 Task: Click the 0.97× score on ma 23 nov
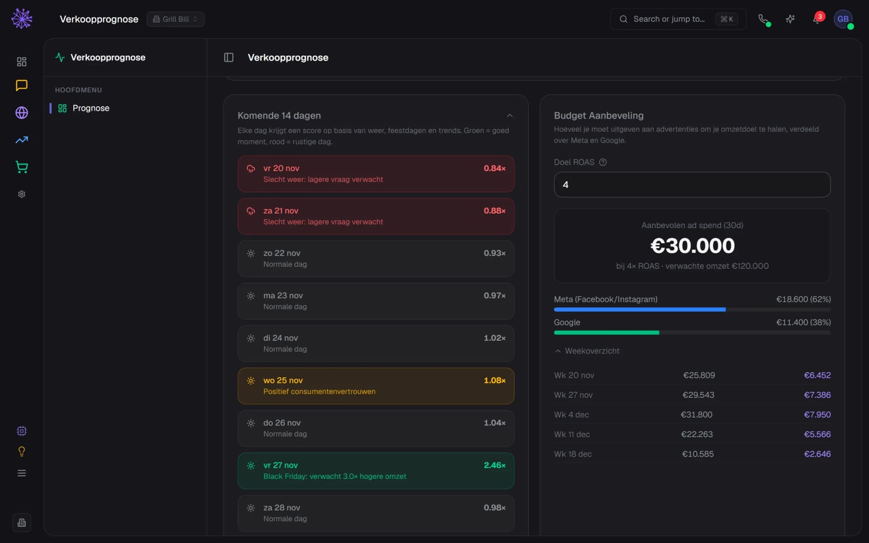(494, 295)
